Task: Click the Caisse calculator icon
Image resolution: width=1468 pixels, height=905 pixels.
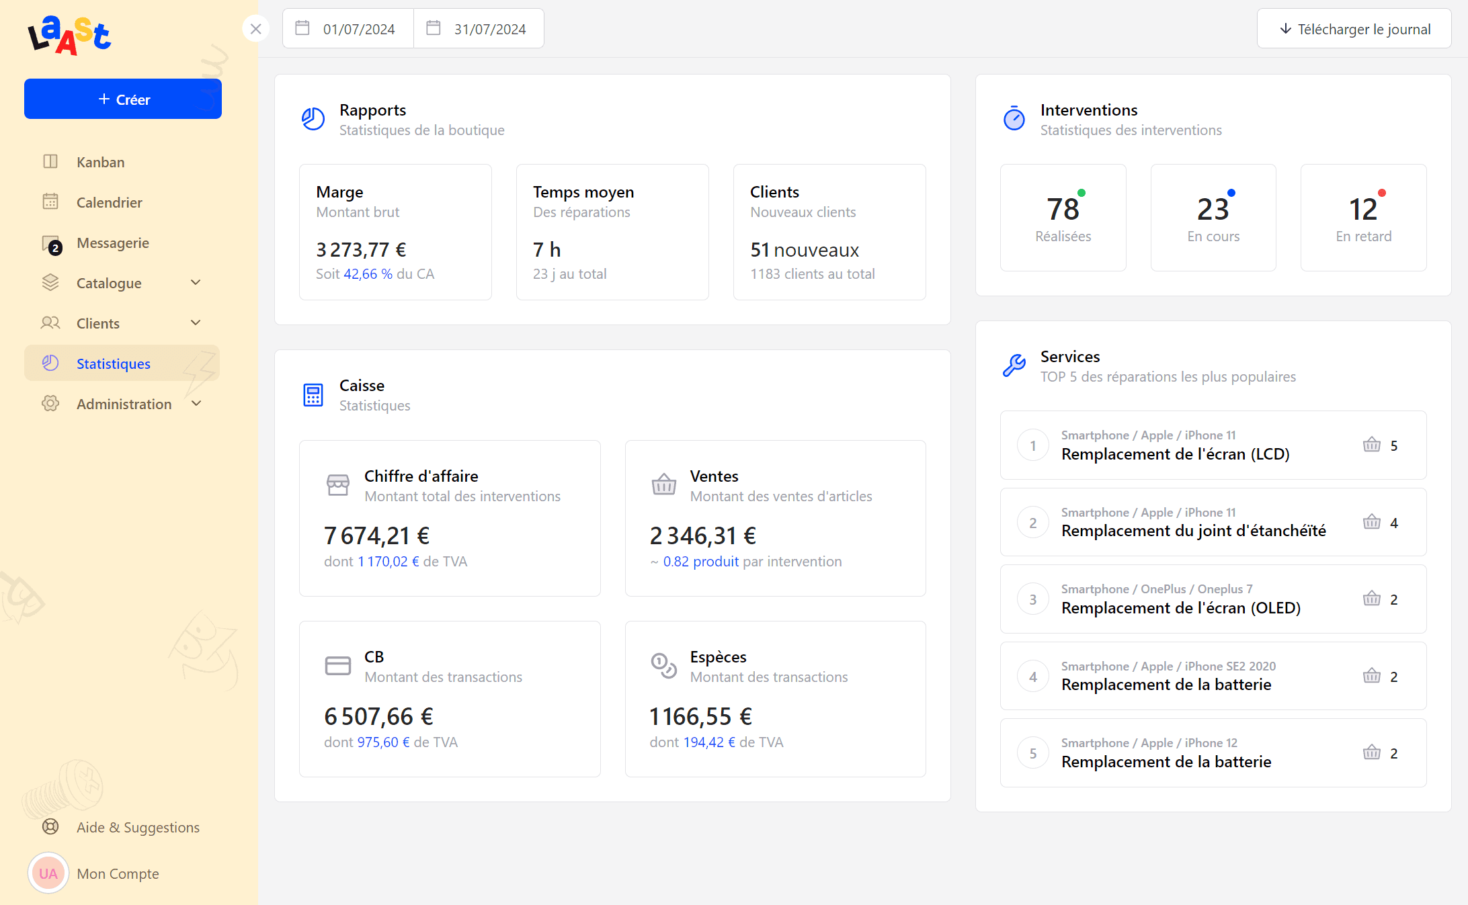Action: (313, 395)
